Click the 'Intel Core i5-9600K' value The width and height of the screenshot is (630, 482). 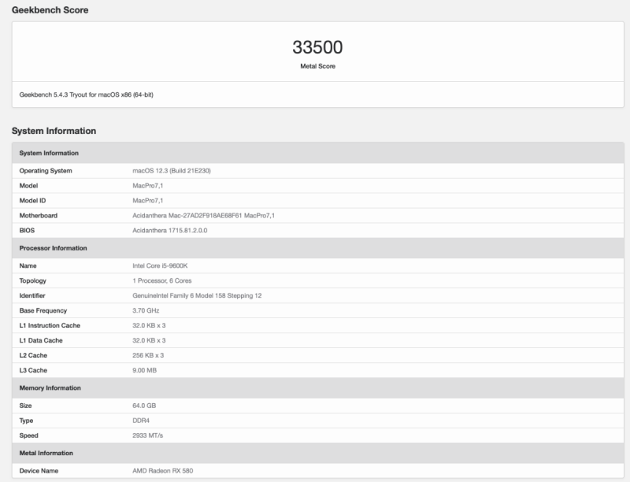coord(160,266)
